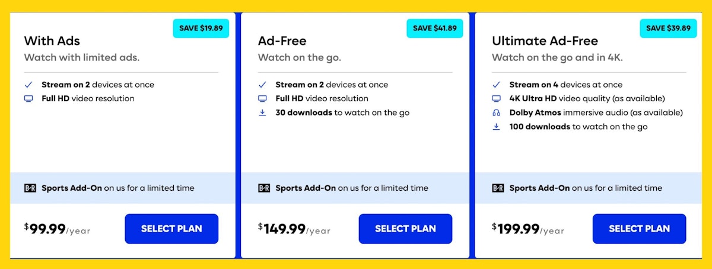Click the B/R logo in Ad-Free card
The image size is (712, 269).
click(x=264, y=188)
